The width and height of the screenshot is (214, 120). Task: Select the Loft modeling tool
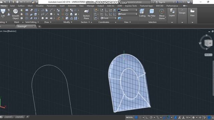(3, 13)
